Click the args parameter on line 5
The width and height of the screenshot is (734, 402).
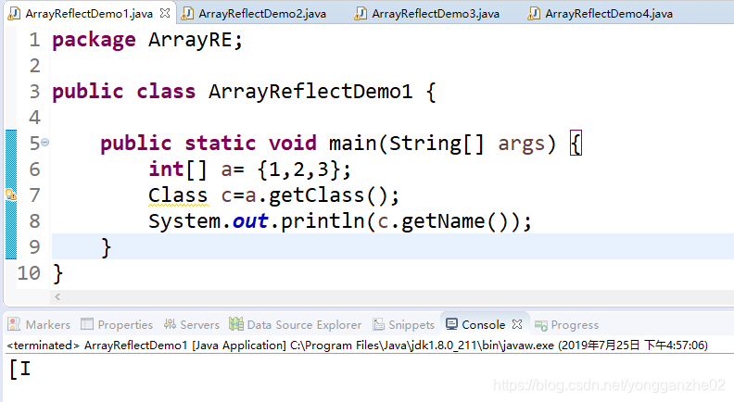pos(522,144)
